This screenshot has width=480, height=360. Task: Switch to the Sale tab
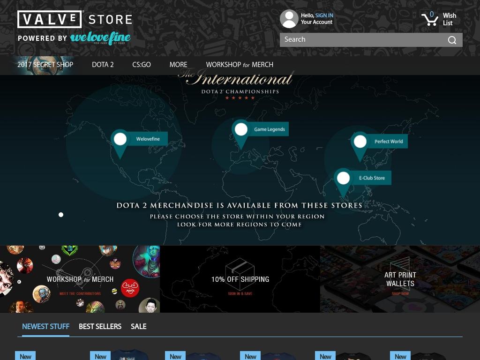pyautogui.click(x=138, y=327)
